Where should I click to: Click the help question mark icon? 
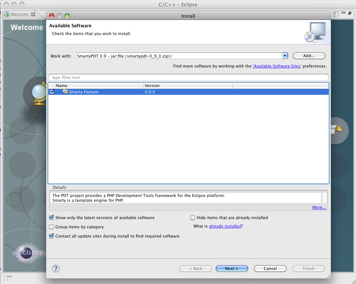coord(56,269)
